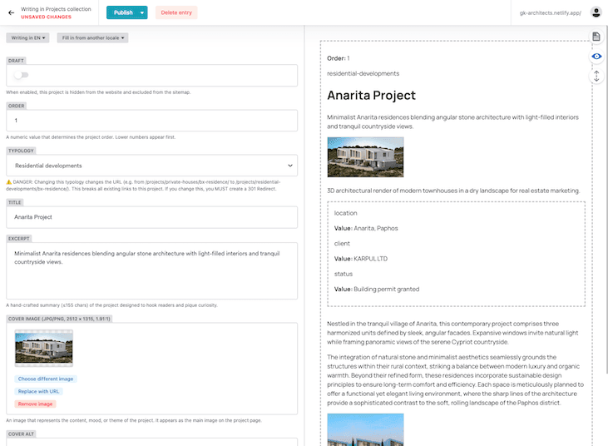
Task: Click the Value: Anarita, Paphos row
Action: pyautogui.click(x=366, y=229)
